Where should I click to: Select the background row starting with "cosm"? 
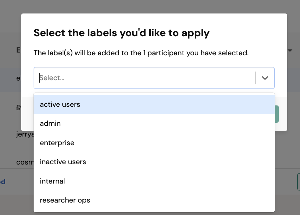tap(25, 162)
